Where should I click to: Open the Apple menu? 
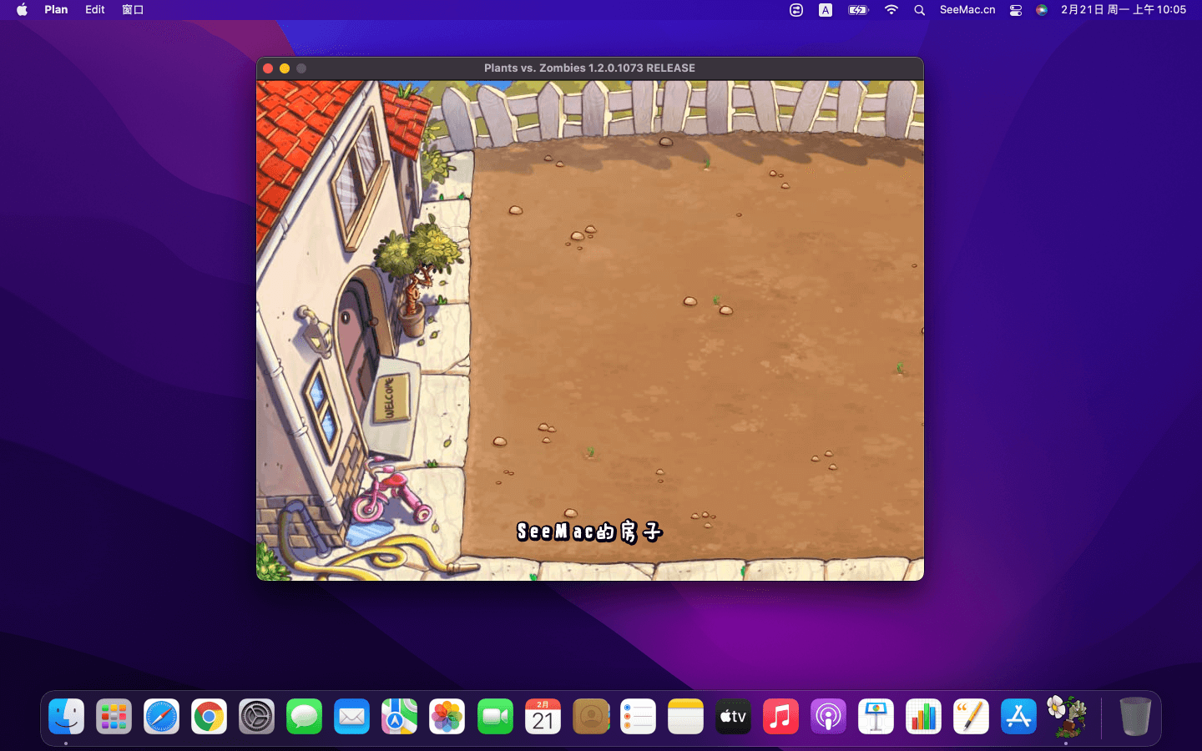click(22, 10)
